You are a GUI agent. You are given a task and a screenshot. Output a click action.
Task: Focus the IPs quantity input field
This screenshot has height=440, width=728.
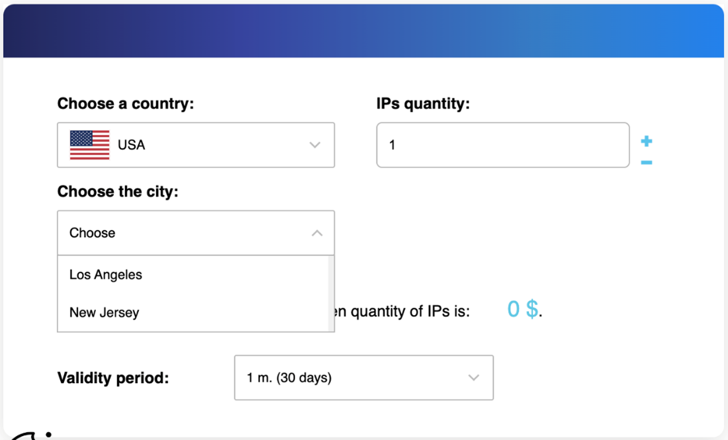(502, 145)
